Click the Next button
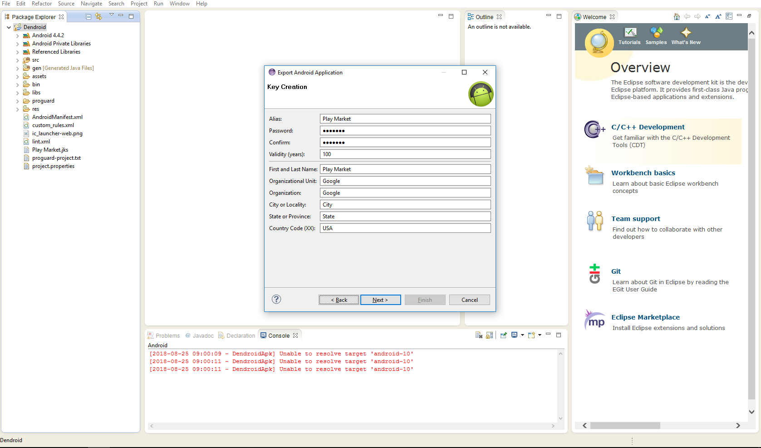Image resolution: width=761 pixels, height=448 pixels. click(x=380, y=300)
